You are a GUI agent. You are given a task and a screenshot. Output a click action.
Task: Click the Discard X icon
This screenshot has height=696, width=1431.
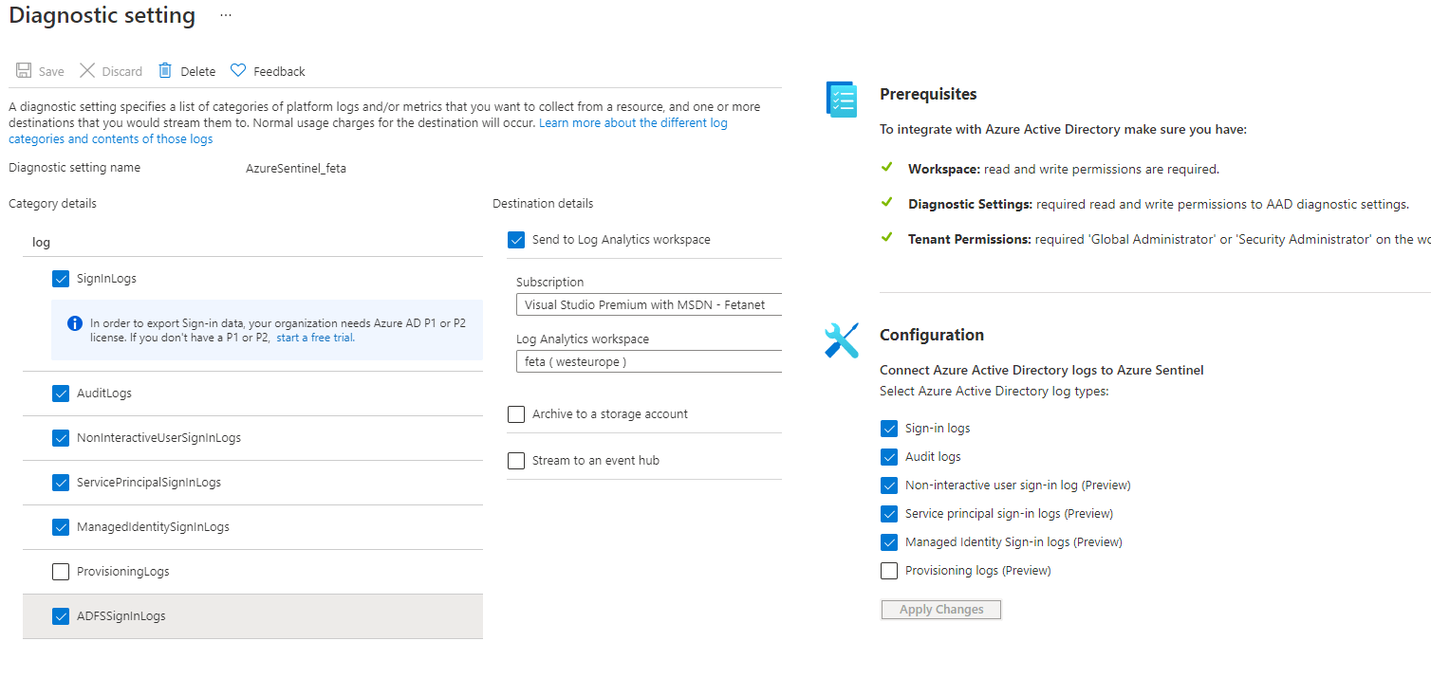pyautogui.click(x=87, y=71)
